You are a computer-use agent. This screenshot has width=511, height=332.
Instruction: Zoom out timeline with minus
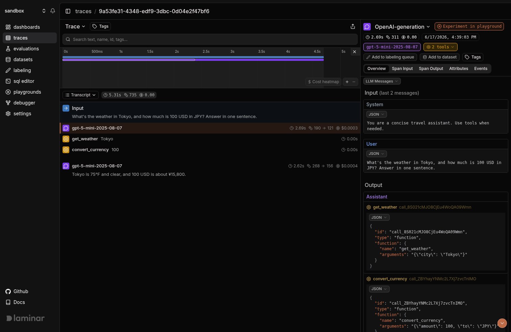(x=354, y=82)
